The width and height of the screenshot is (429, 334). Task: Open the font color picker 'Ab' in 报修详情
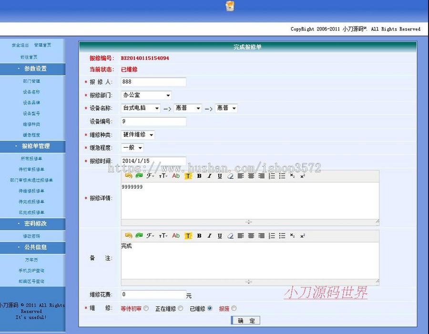pos(175,176)
